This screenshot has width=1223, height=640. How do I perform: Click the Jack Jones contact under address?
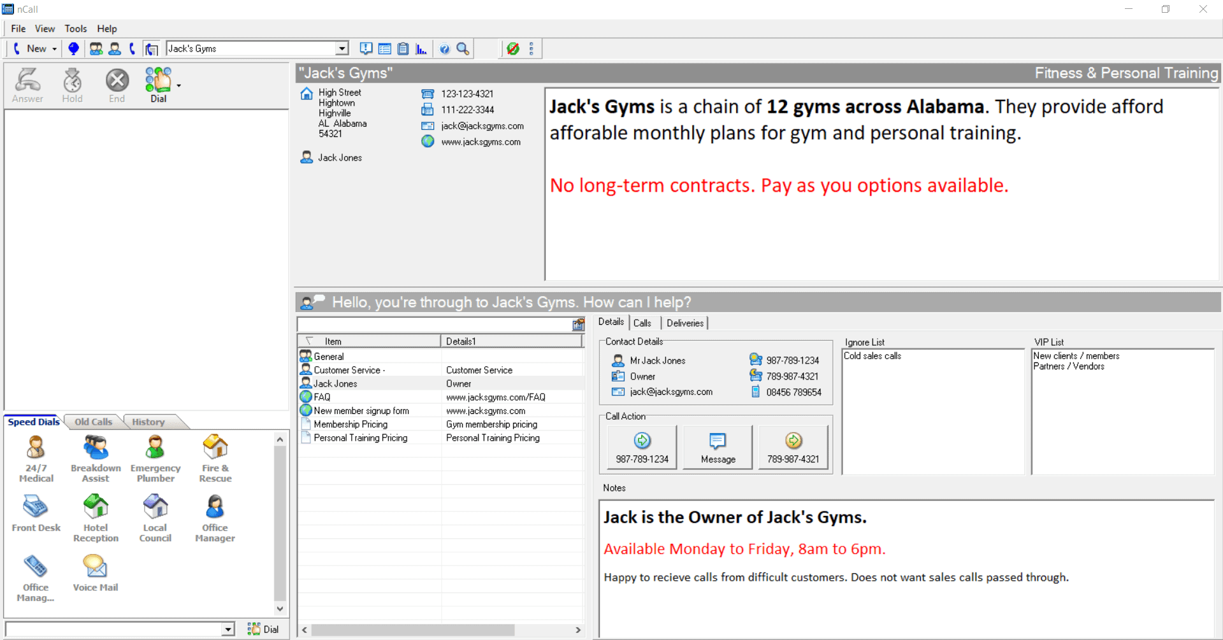pos(340,157)
